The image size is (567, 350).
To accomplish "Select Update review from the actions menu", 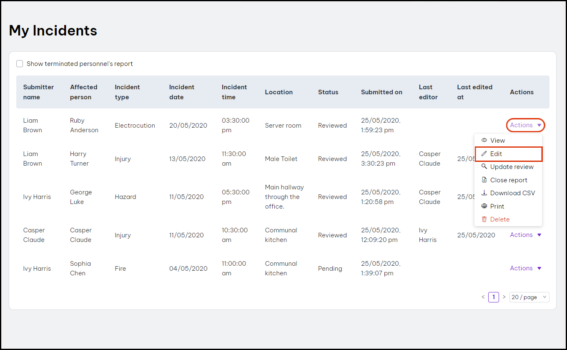I will click(512, 167).
